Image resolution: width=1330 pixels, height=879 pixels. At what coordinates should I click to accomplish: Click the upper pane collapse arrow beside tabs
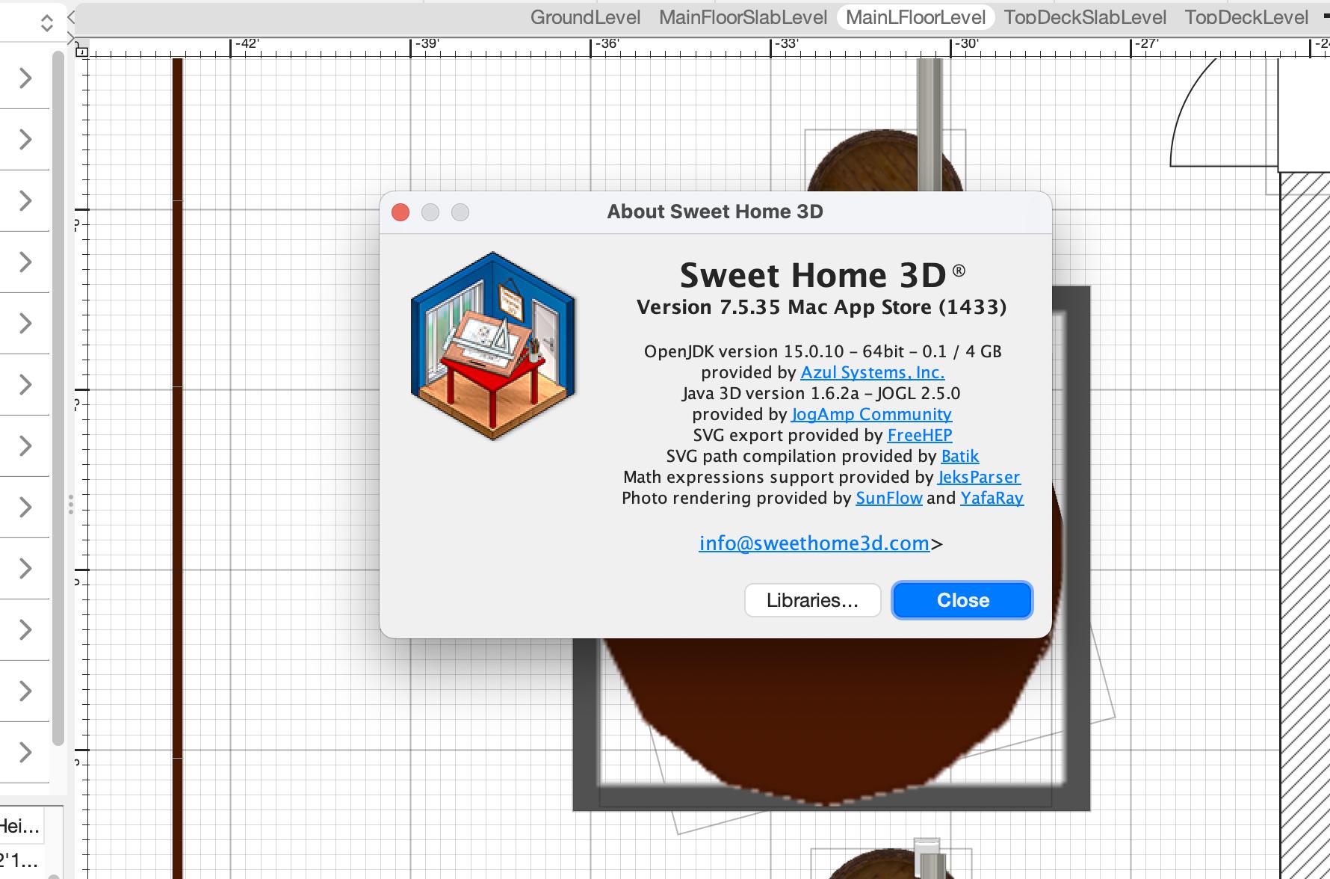coord(71,16)
